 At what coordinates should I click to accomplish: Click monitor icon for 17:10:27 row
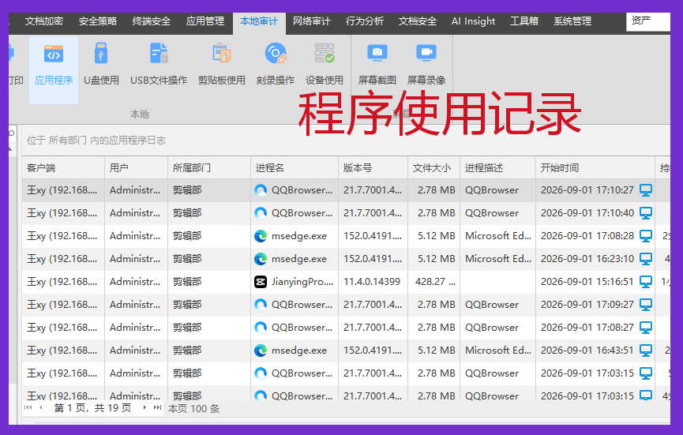coord(646,190)
